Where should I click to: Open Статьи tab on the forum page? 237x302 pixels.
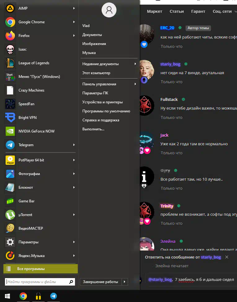177,11
